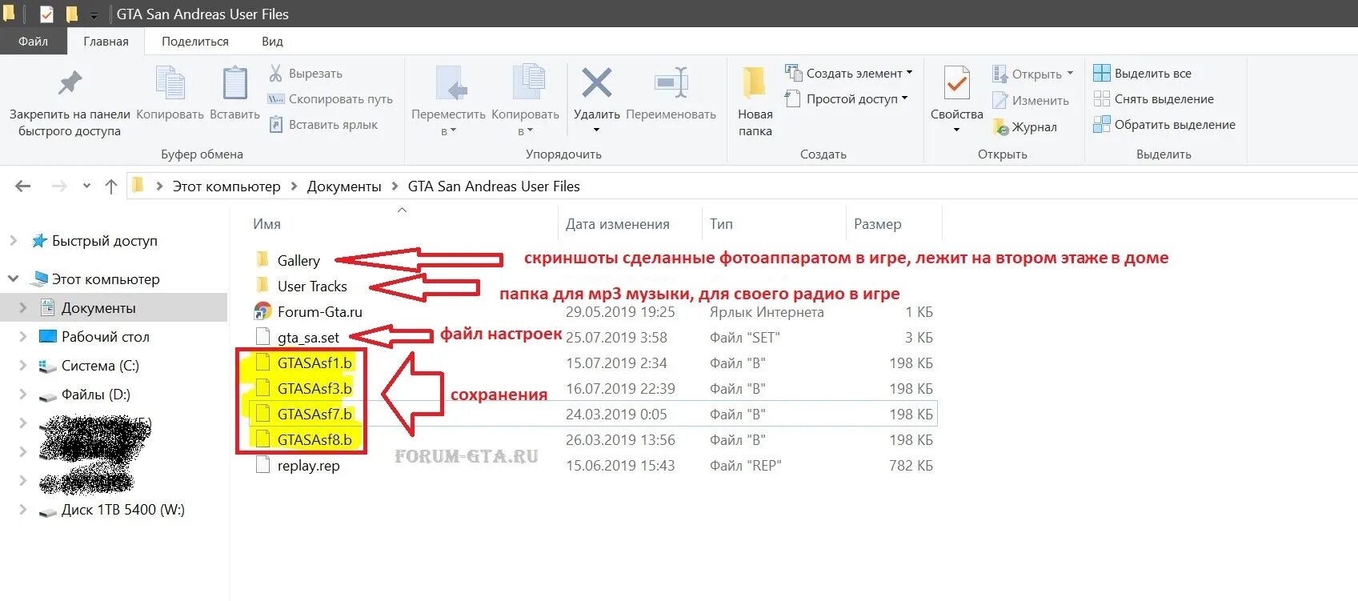1358x601 pixels.
Task: Go up one folder level
Action: click(x=111, y=186)
